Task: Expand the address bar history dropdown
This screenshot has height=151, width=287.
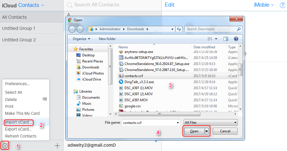Action: tap(172, 29)
